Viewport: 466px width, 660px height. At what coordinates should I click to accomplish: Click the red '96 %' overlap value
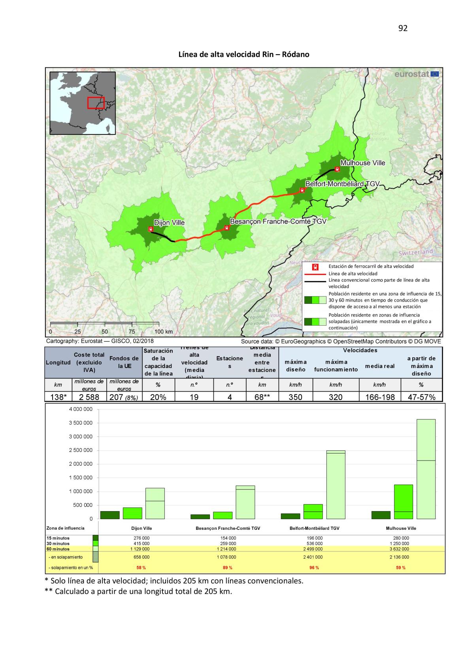(x=314, y=568)
